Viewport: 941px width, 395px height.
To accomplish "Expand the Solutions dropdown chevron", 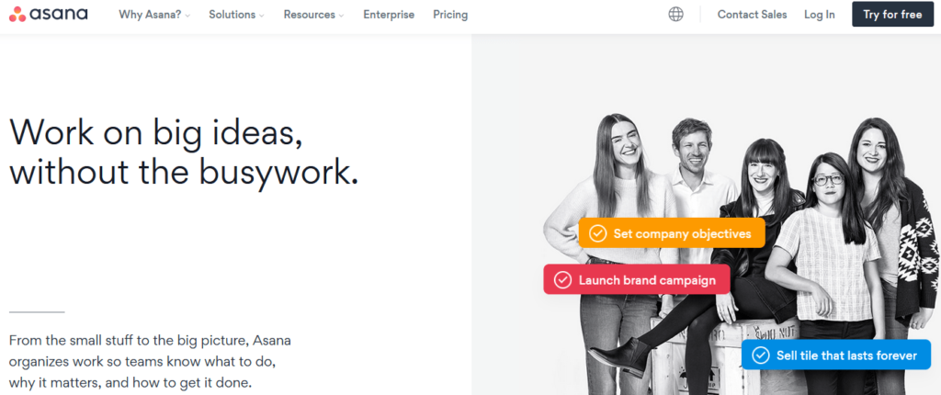I will (x=262, y=16).
